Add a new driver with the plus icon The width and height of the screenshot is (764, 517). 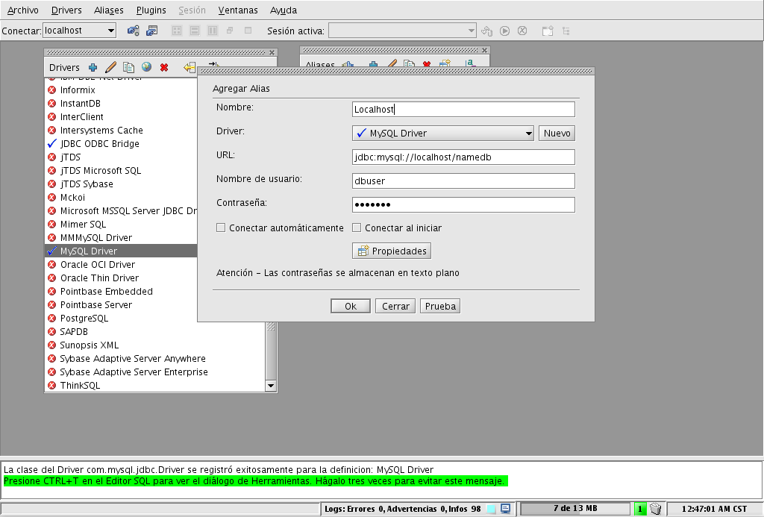click(x=93, y=67)
